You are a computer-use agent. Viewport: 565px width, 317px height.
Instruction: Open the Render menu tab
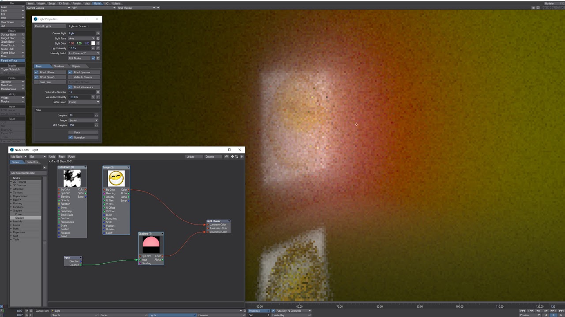click(x=76, y=4)
